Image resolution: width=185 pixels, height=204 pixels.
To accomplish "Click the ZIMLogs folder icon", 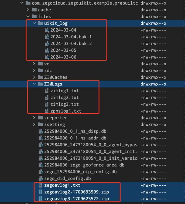I will tap(40, 84).
